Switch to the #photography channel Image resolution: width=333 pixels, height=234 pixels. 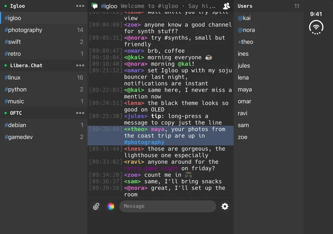click(44, 30)
